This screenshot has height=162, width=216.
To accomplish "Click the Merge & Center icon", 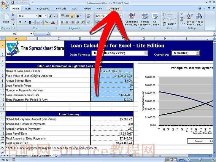I will pyautogui.click(x=88, y=22).
